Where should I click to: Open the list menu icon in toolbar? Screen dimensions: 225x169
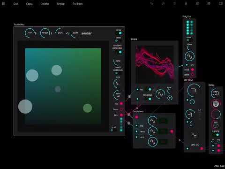click(x=209, y=3)
